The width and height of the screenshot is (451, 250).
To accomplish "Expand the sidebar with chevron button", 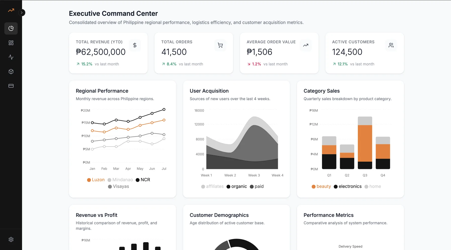I will click(x=22, y=13).
